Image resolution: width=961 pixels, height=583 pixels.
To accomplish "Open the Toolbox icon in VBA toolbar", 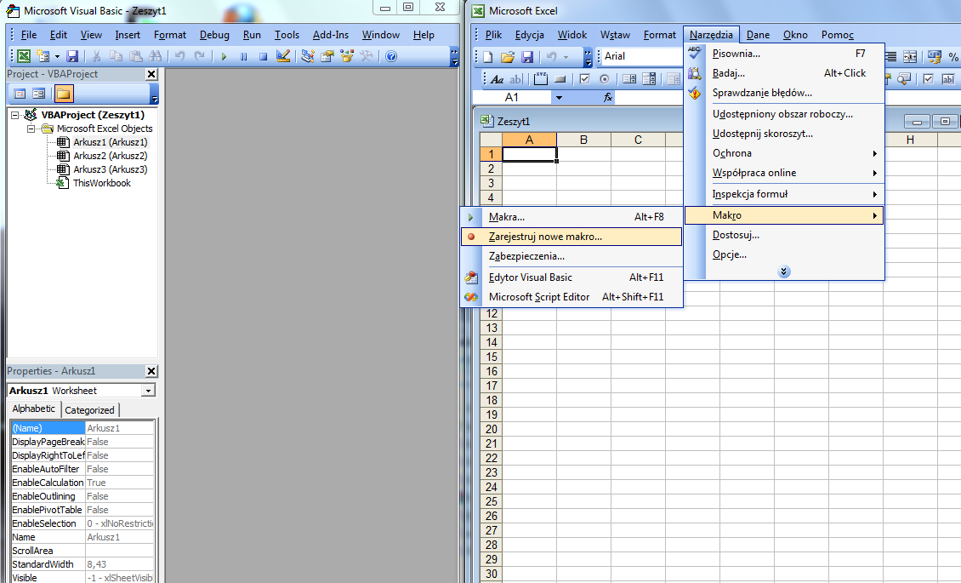I will 367,56.
